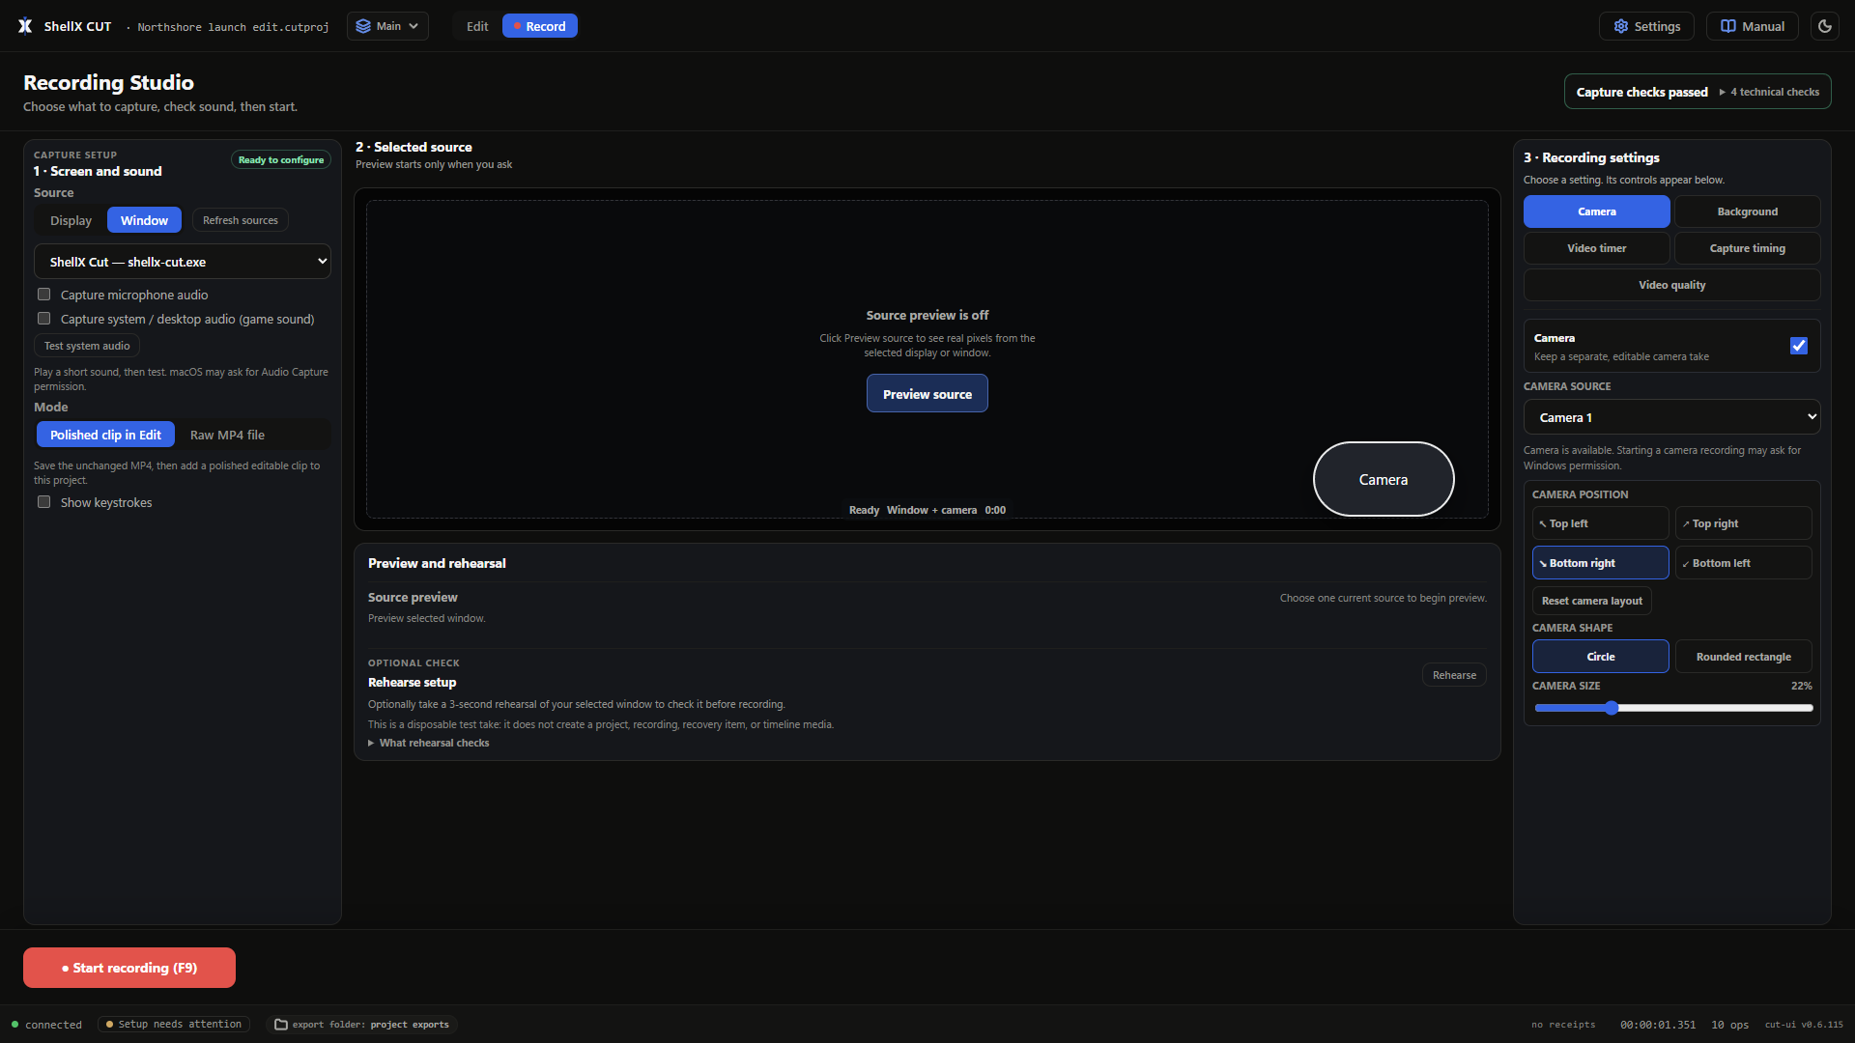Screen dimensions: 1855x1043
Task: Click Setup needs attention status badge
Action: click(x=174, y=1025)
